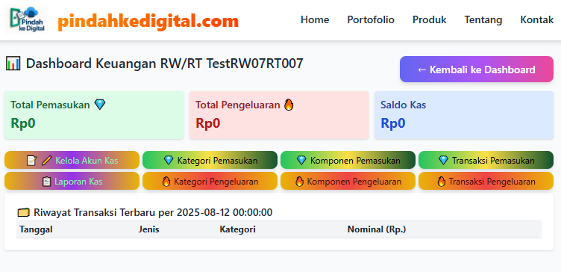Click the clipboard icon on Laporan Kas
The height and width of the screenshot is (272, 561).
46,182
